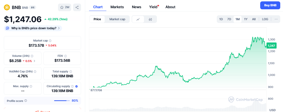Click the share icon button
This screenshot has width=283, height=112.
tap(77, 7)
